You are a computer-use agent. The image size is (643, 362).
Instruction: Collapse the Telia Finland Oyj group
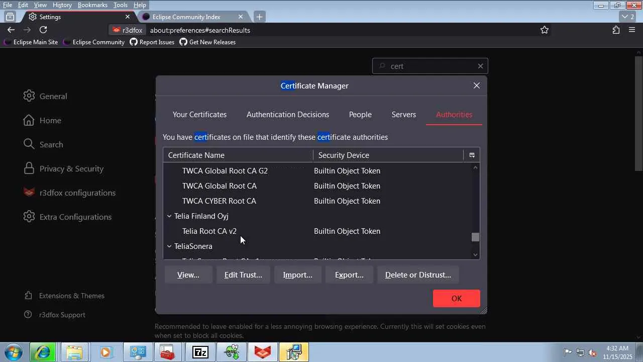click(169, 216)
